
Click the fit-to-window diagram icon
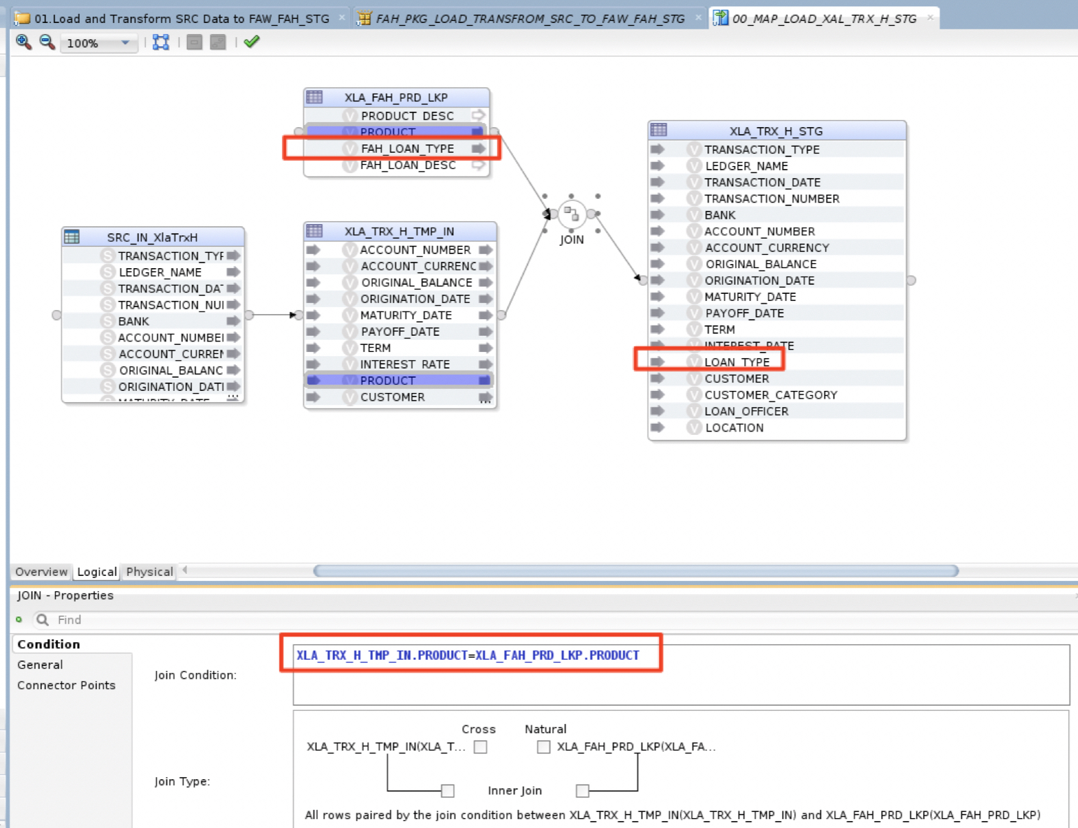click(161, 43)
